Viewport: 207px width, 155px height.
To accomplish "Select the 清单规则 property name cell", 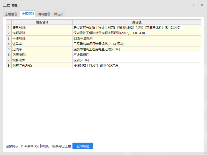I will pos(42,28).
